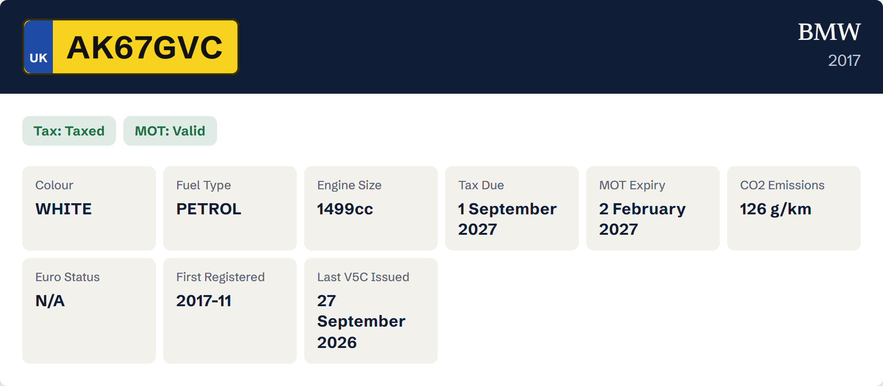
Task: Click the Tax Due 1 September 2027 card
Action: tap(512, 208)
